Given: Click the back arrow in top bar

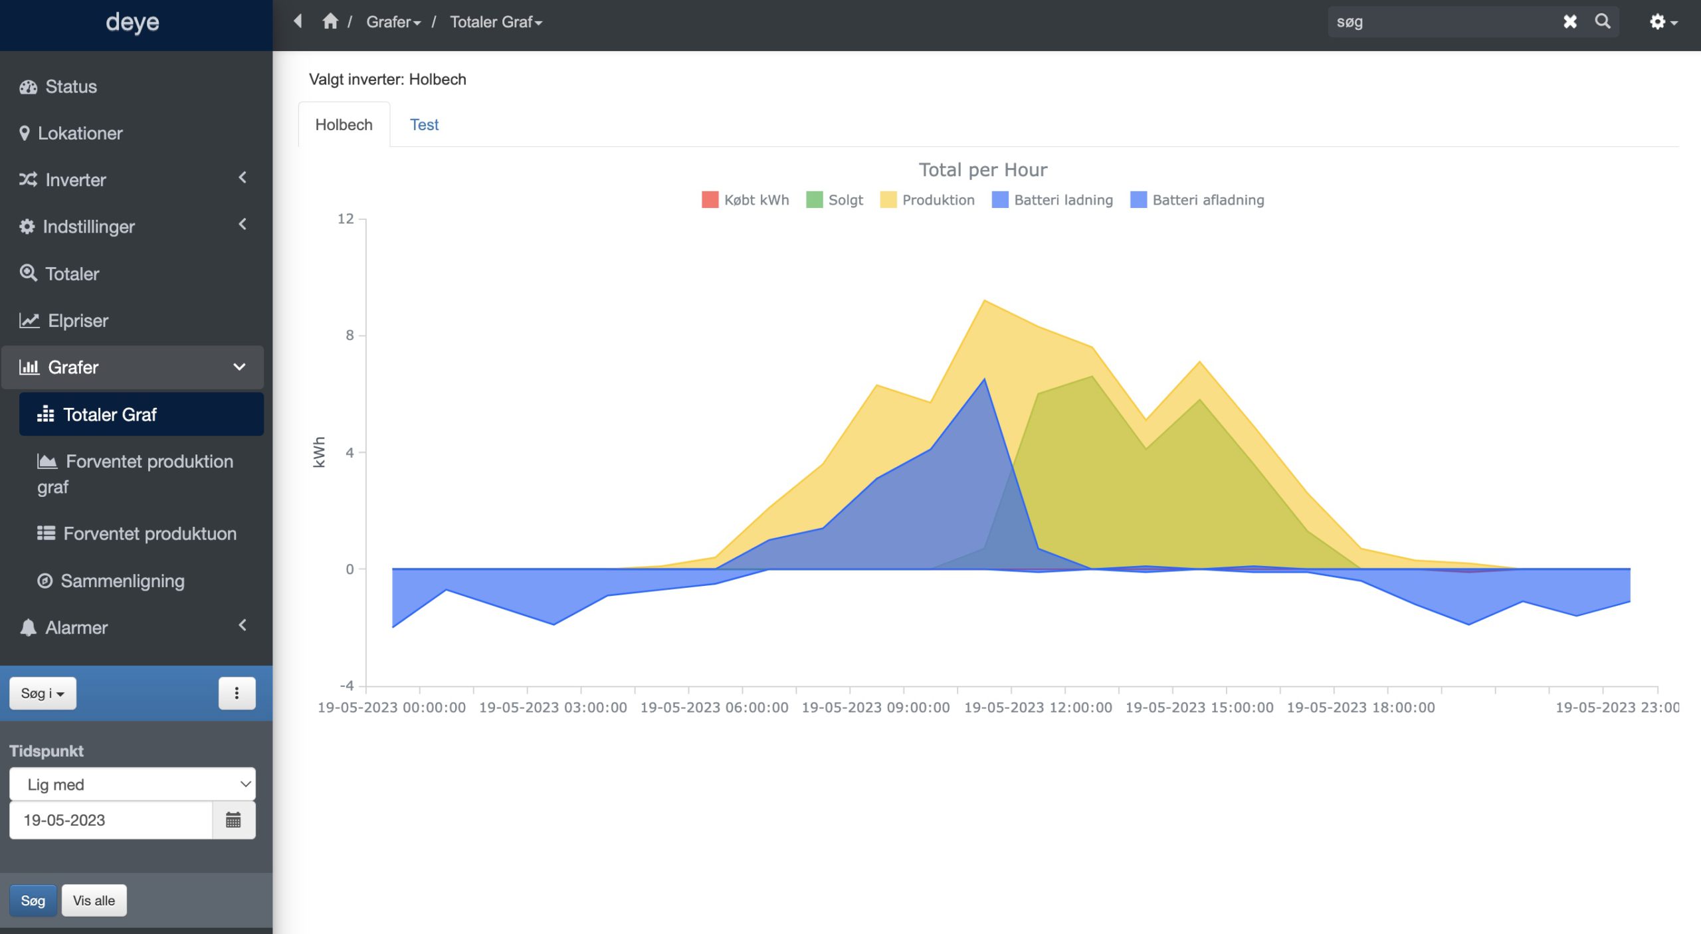Looking at the screenshot, I should (298, 21).
